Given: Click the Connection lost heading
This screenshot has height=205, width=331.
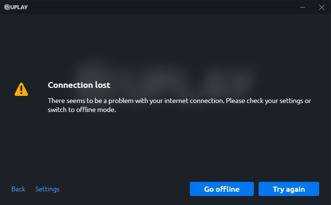Looking at the screenshot, I should click(x=79, y=85).
